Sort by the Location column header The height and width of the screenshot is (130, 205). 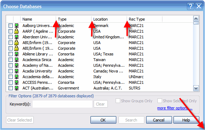(109, 19)
